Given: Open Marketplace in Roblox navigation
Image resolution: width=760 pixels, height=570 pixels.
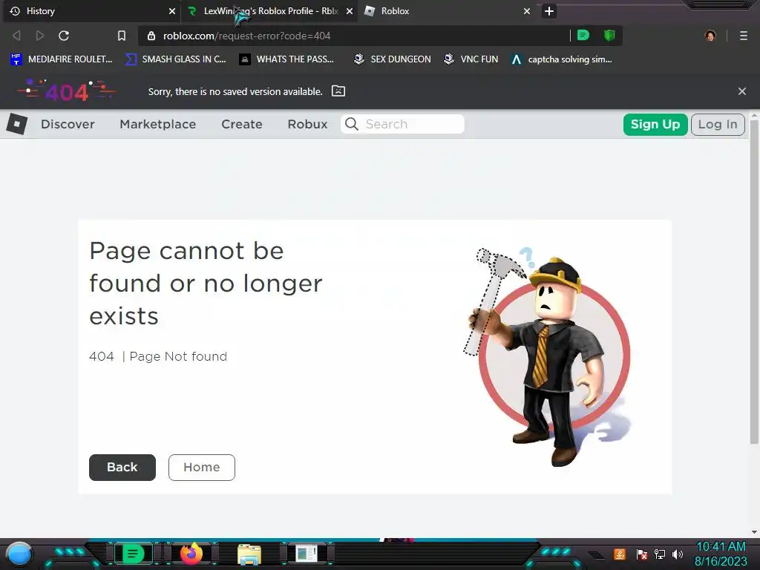Looking at the screenshot, I should pos(158,124).
